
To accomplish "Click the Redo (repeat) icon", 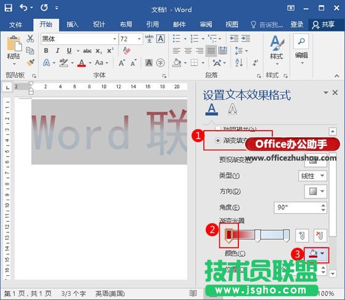I will click(44, 7).
